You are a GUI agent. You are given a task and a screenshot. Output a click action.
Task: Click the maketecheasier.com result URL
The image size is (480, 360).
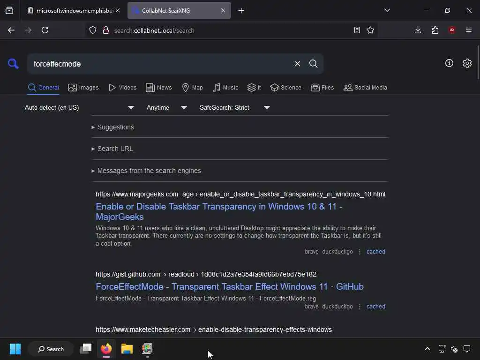(214, 330)
